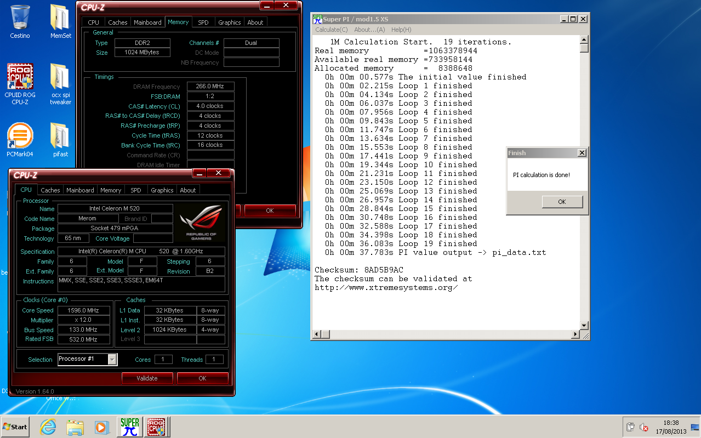Screen dimensions: 701x438
Task: Click PI calculation is done! message
Action: (542, 175)
